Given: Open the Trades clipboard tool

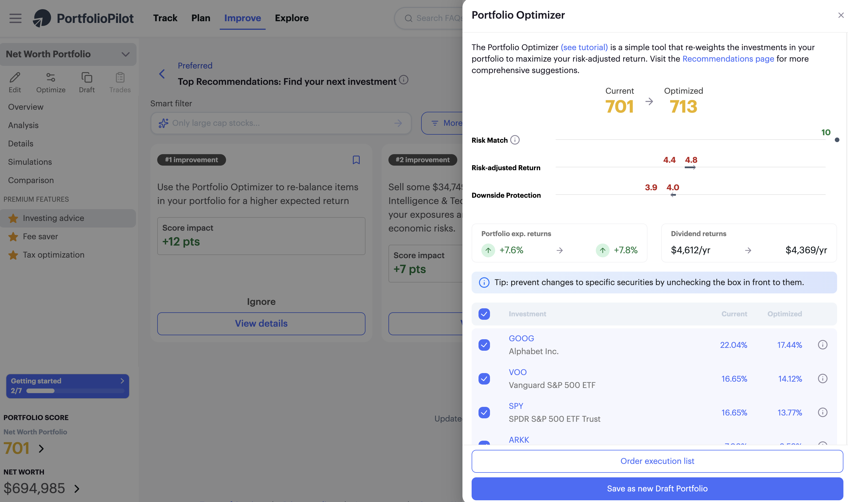Looking at the screenshot, I should point(120,77).
